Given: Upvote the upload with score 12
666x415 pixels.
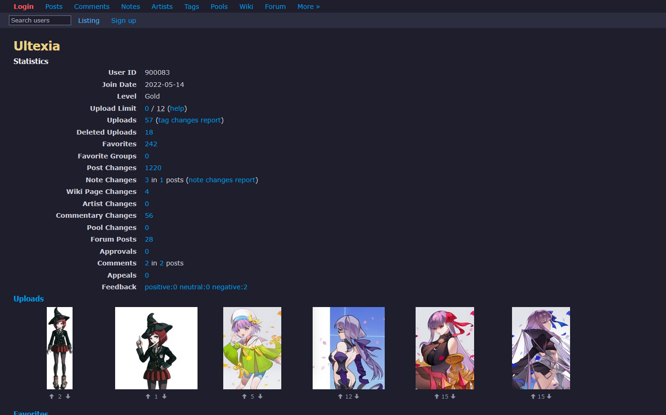Looking at the screenshot, I should pyautogui.click(x=340, y=396).
